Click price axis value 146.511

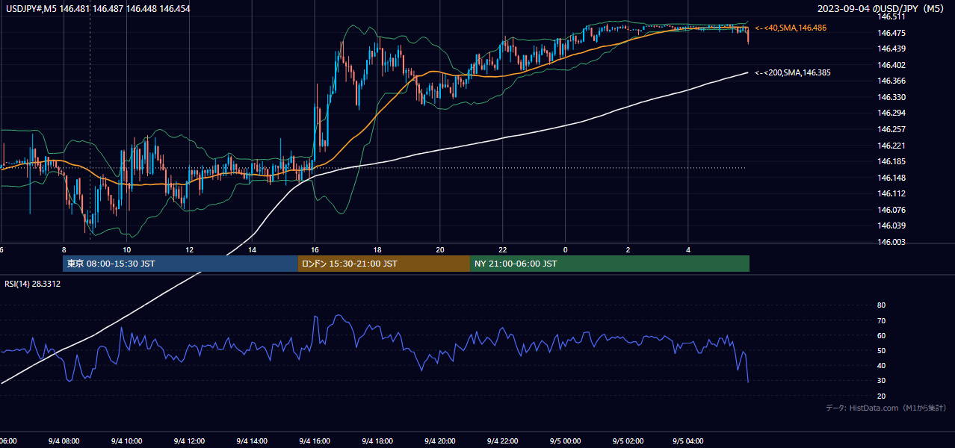[x=891, y=16]
